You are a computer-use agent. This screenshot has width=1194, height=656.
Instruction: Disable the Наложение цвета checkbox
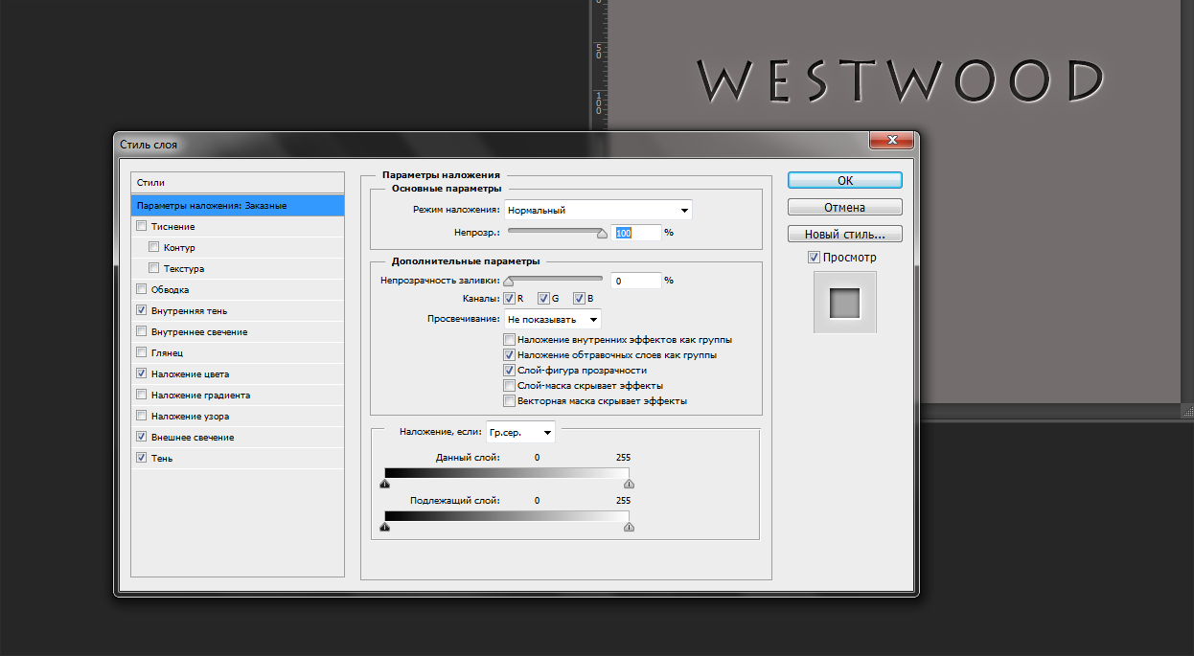point(142,374)
